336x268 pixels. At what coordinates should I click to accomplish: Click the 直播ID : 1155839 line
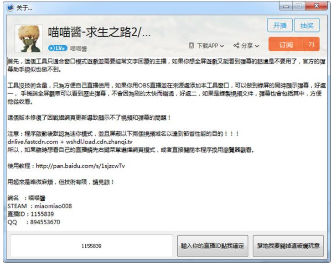[x=31, y=214]
